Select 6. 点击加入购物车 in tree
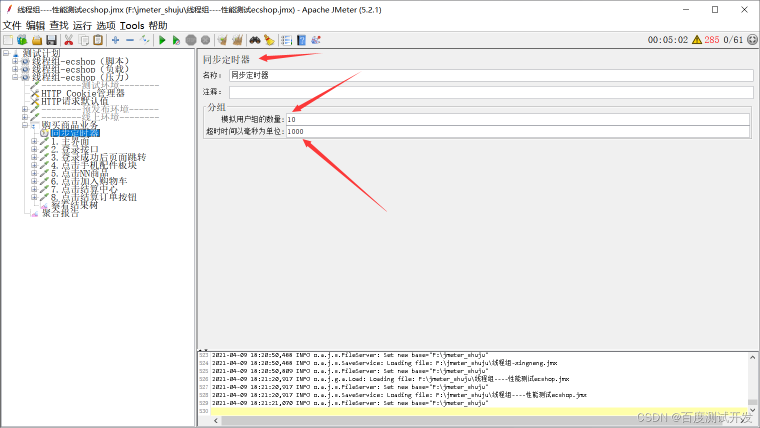Screen dimensions: 760x428 89,181
